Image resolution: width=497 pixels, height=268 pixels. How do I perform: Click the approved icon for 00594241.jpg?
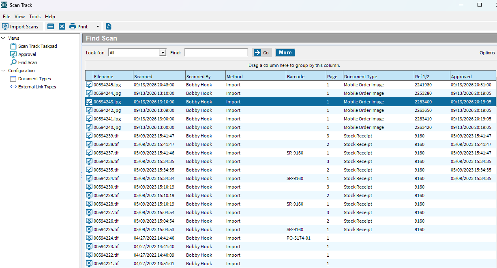89,119
